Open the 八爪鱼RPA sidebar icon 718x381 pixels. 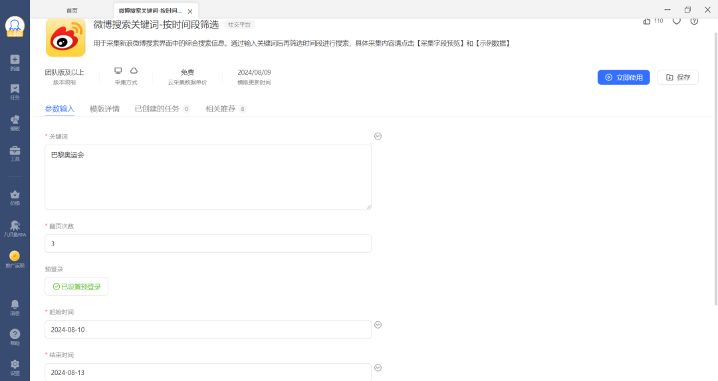[15, 229]
